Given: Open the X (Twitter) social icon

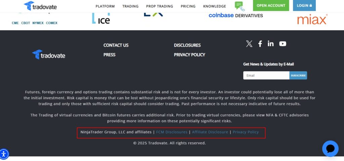Looking at the screenshot, I should 249,44.
